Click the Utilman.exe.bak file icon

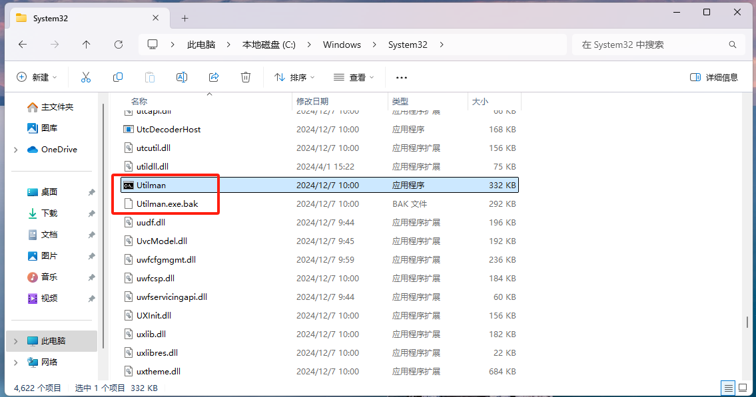[129, 204]
